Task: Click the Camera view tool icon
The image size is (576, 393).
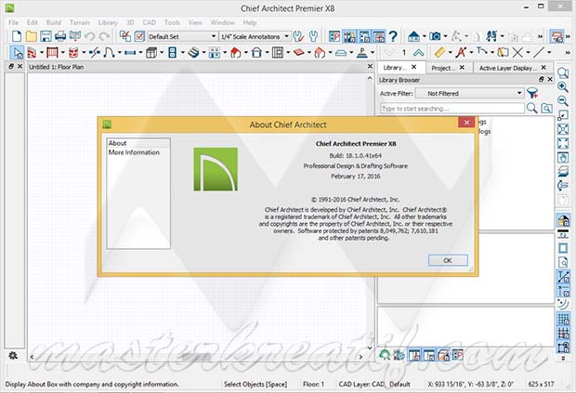Action: coord(436,36)
